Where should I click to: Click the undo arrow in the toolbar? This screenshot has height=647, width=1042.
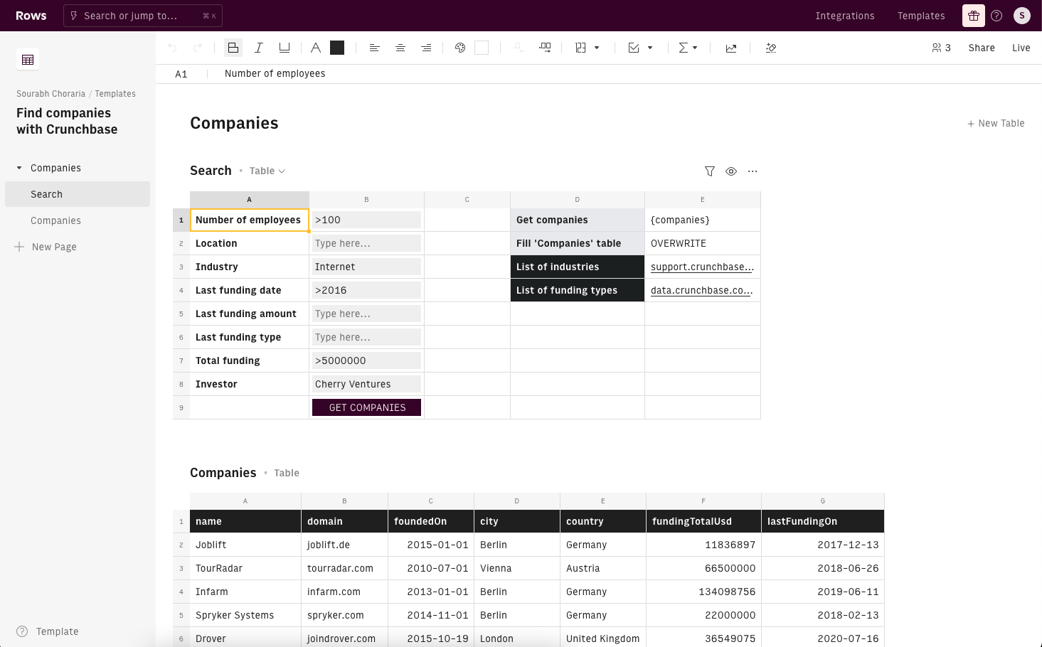coord(172,48)
